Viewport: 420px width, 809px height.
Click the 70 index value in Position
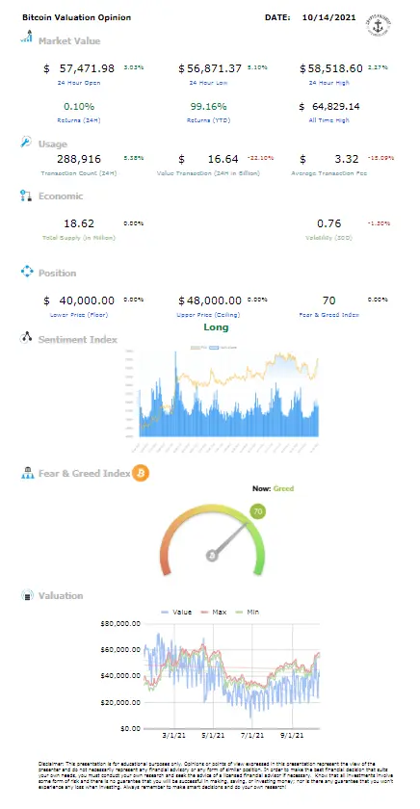[329, 300]
